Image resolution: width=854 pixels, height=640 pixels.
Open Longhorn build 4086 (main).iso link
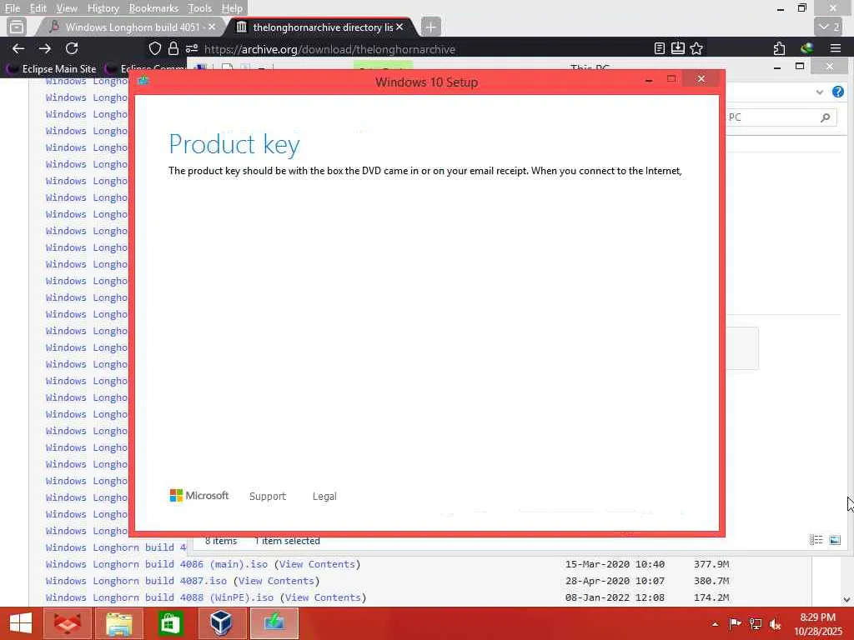coord(157,564)
